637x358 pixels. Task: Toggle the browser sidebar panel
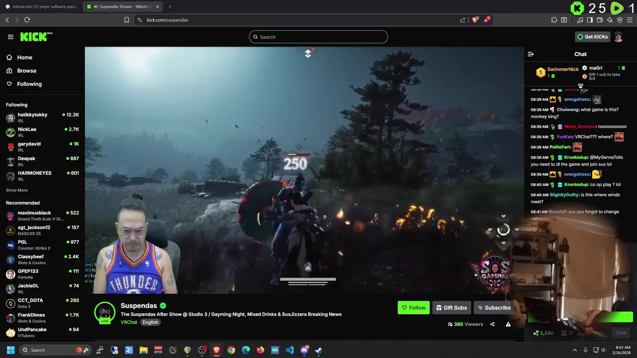[590, 20]
